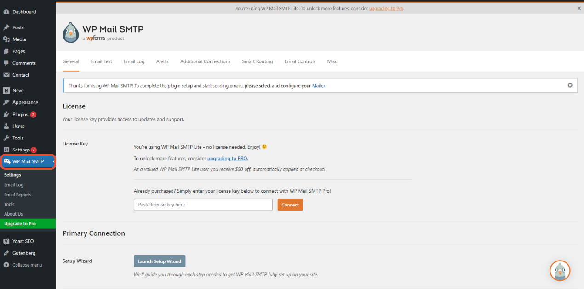Switch to the General tab
584x289 pixels.
click(x=71, y=61)
